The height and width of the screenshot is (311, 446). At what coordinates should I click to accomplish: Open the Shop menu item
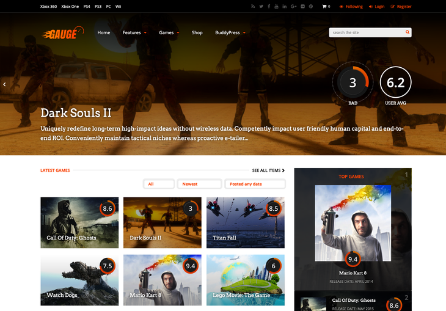(x=197, y=33)
